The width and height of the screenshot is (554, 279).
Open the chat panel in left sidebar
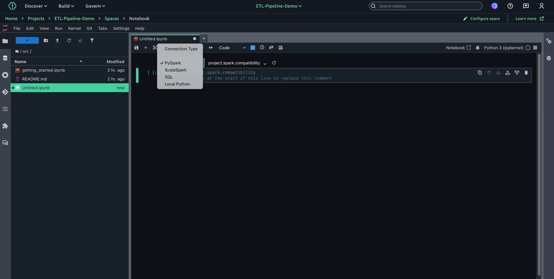coord(5,143)
